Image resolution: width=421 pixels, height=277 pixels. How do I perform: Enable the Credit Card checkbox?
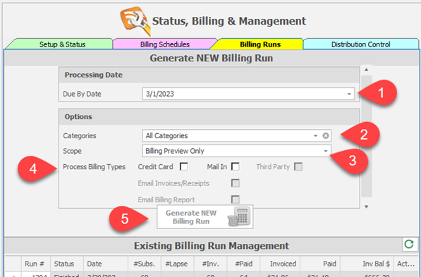coord(184,166)
